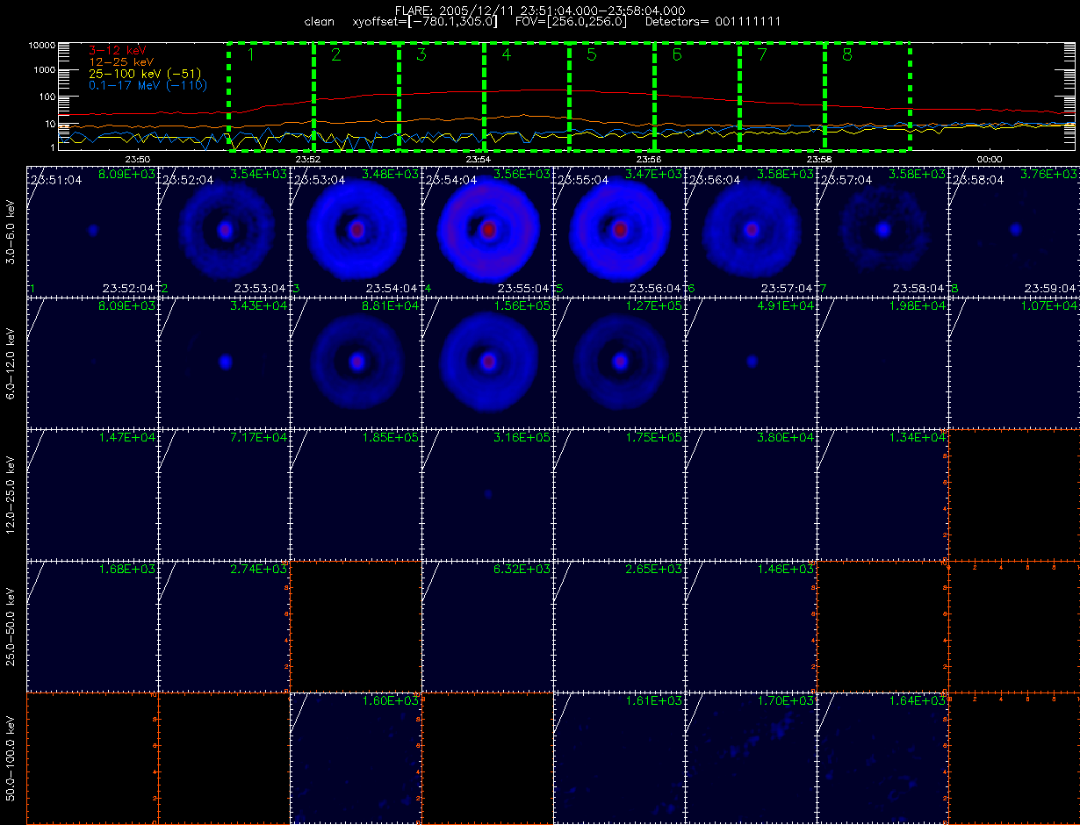Click the orange 12-25 keV legend entry
Viewport: 1080px width, 825px height.
(x=123, y=62)
